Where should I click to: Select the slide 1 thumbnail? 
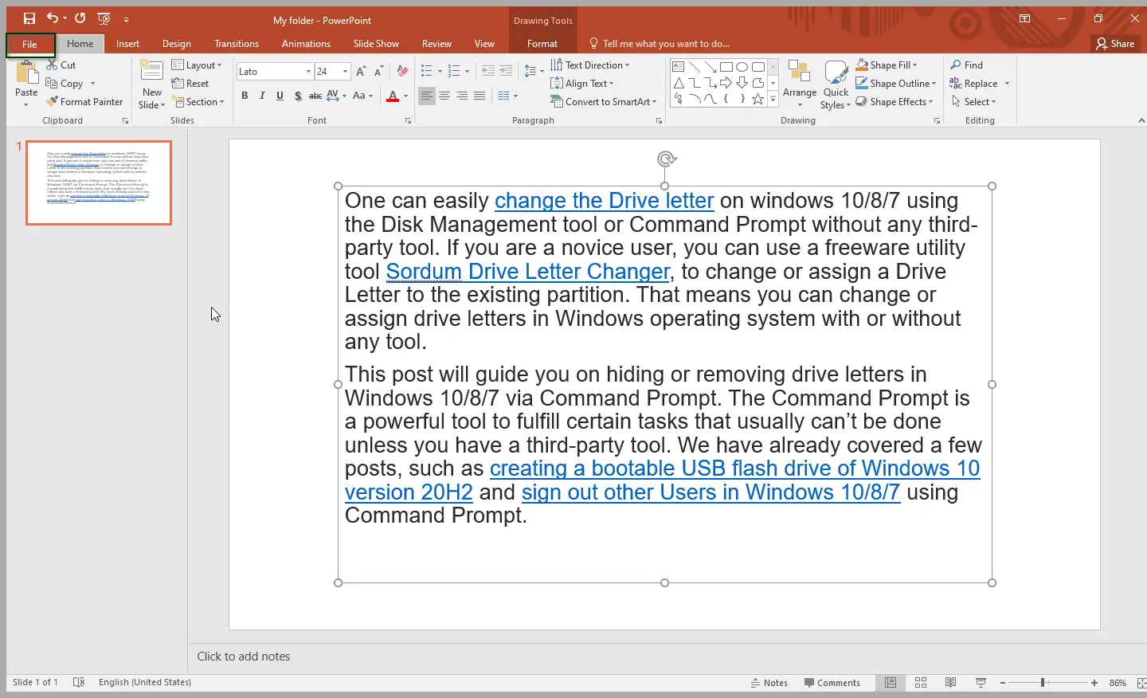pos(99,182)
